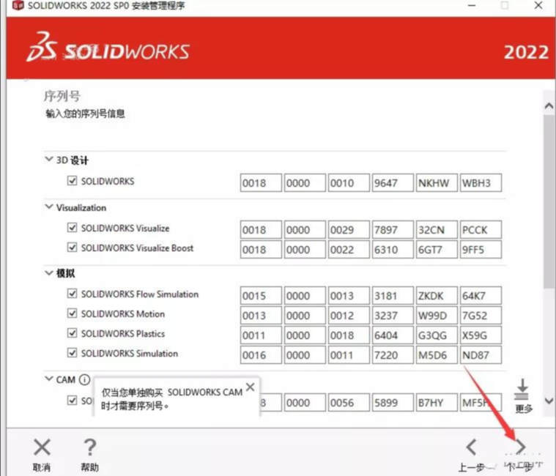Collapse the Visualization section
This screenshot has height=476, width=556.
pyautogui.click(x=49, y=207)
